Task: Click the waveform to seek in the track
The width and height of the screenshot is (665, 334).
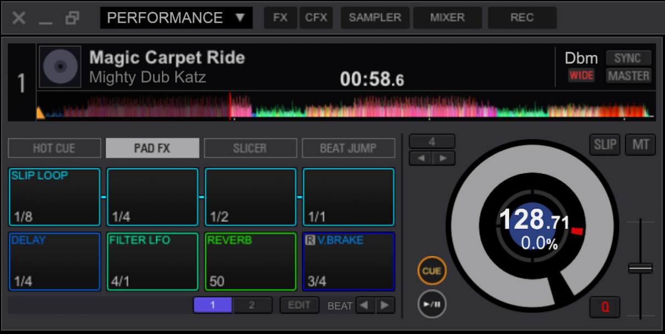Action: [331, 106]
